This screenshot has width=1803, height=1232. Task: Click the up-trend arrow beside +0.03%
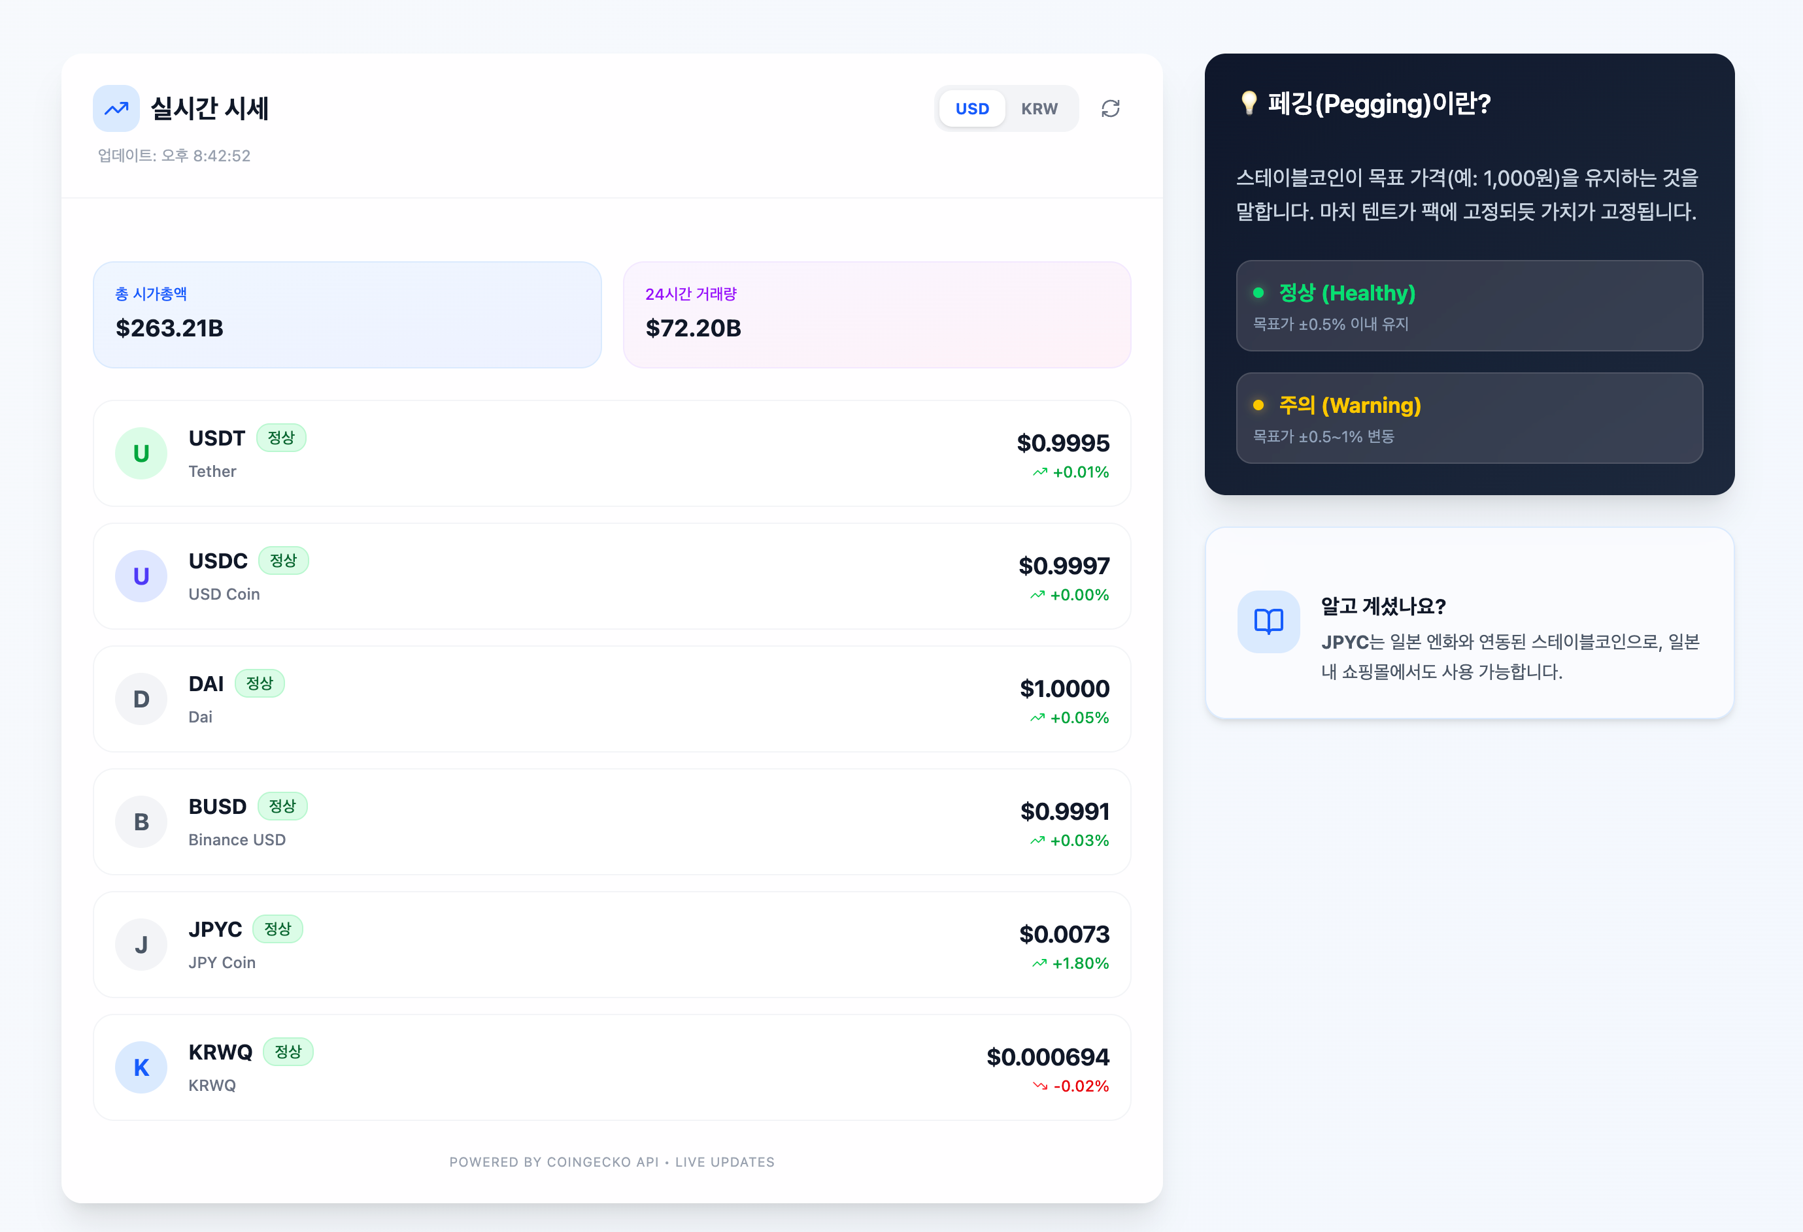pos(1037,841)
